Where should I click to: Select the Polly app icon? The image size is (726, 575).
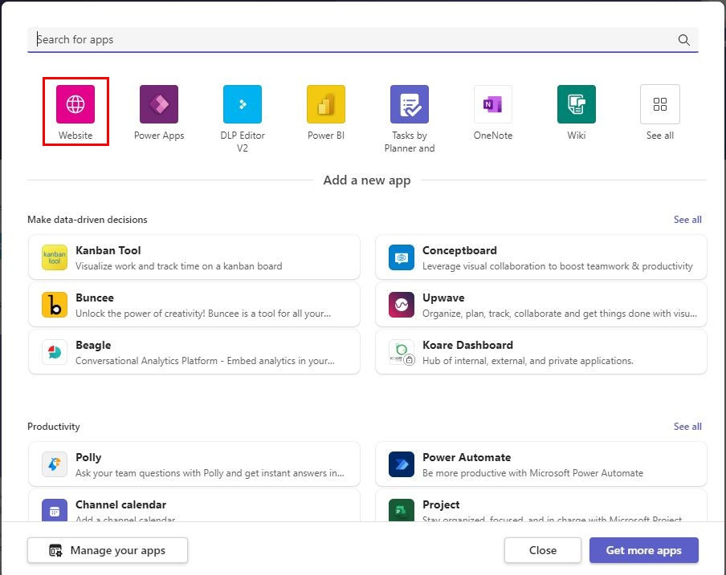pyautogui.click(x=55, y=464)
